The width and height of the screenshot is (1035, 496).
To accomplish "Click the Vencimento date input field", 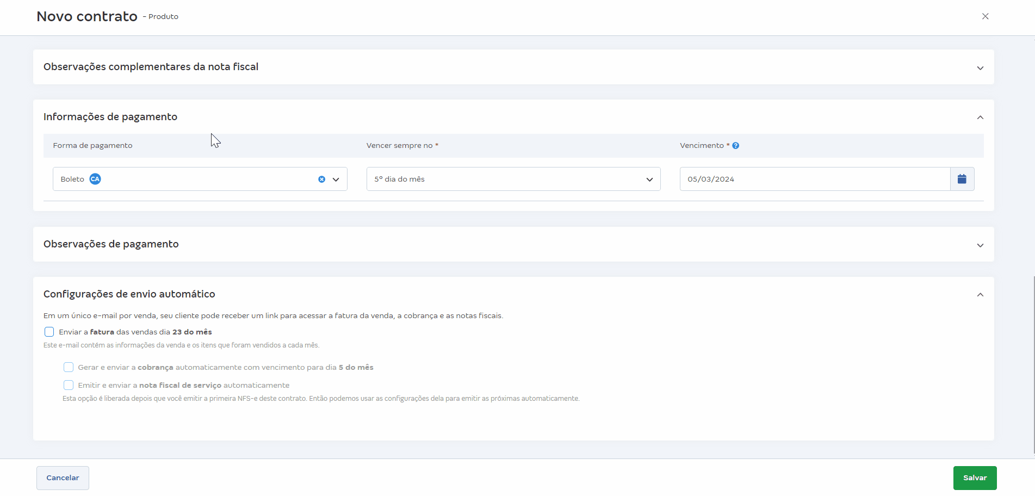I will tap(814, 179).
